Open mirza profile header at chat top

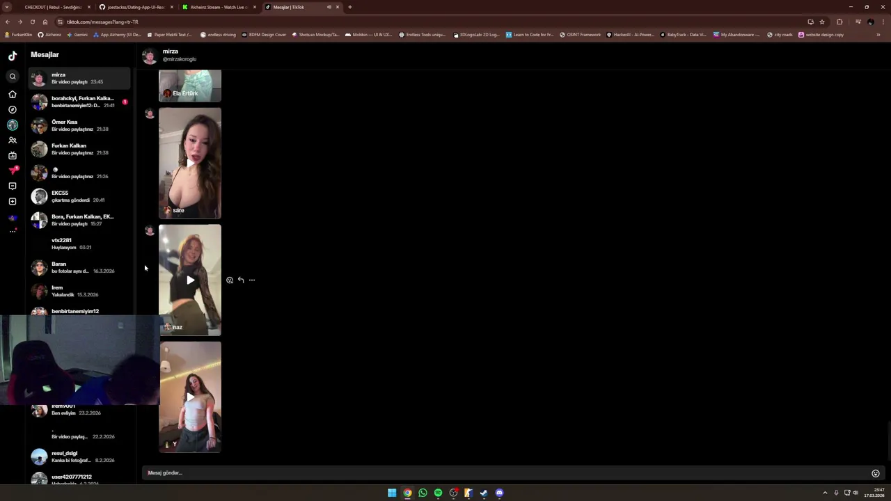click(171, 56)
